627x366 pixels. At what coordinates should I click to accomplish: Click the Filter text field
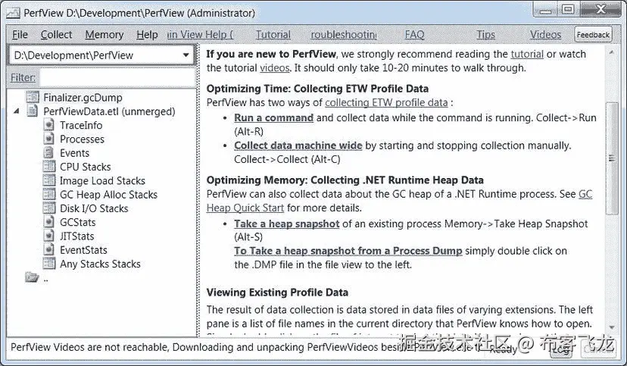[117, 77]
